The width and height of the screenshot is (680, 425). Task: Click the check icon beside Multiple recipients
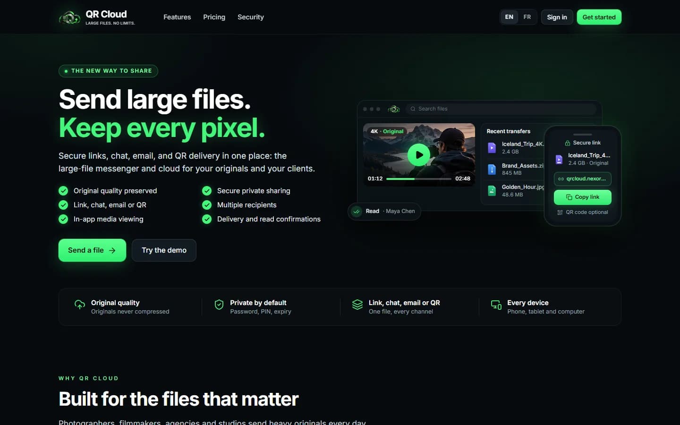[207, 205]
